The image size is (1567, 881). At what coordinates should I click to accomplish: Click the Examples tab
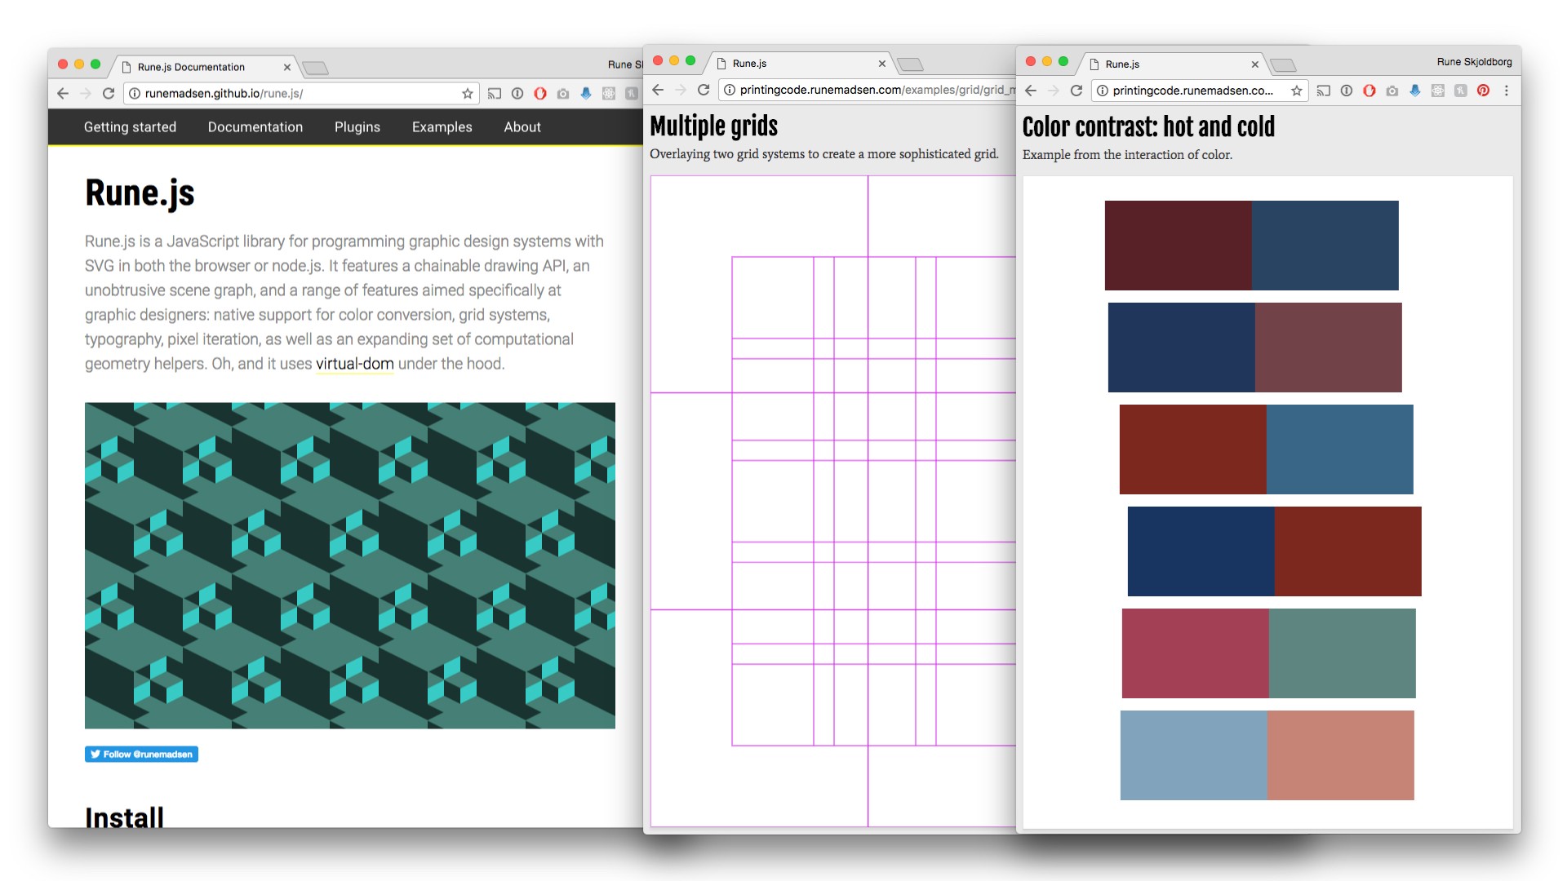coord(440,126)
